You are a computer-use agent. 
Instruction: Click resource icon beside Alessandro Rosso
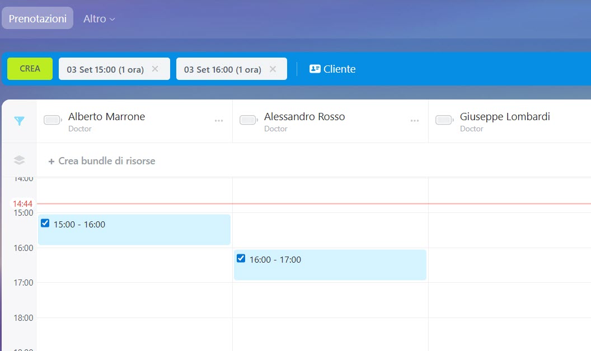pyautogui.click(x=248, y=120)
